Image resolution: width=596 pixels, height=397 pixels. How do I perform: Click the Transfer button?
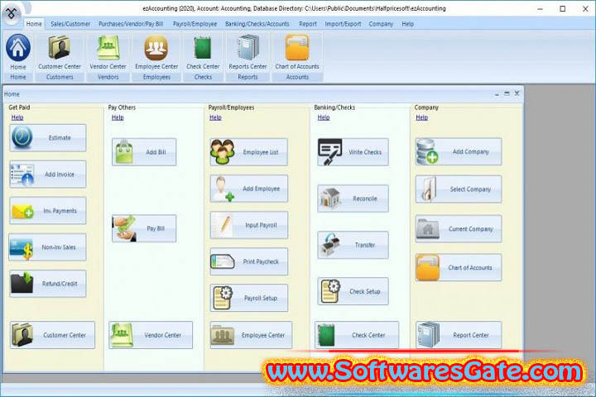tap(353, 245)
